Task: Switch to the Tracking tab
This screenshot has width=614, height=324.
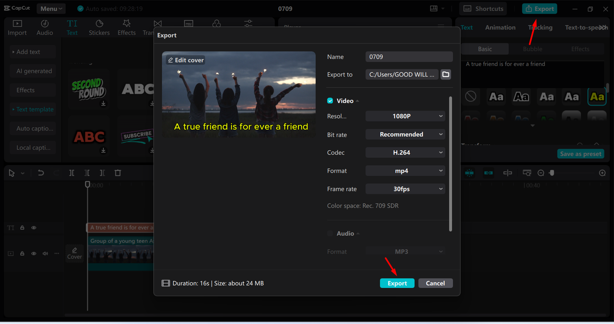Action: pos(540,27)
